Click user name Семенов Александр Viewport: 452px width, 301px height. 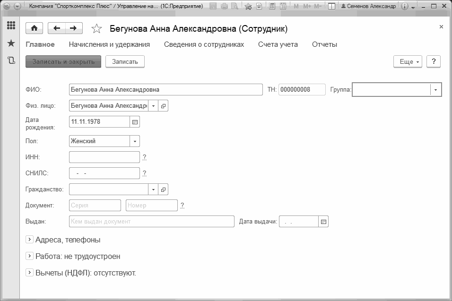pyautogui.click(x=368, y=6)
